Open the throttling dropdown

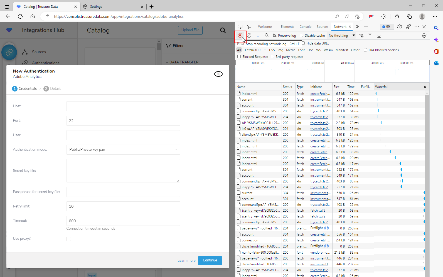click(x=341, y=35)
